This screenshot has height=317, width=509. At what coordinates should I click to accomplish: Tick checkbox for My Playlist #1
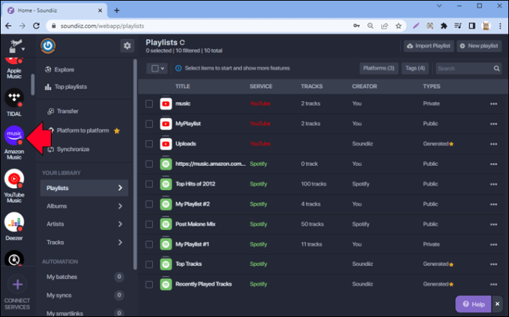tap(149, 244)
